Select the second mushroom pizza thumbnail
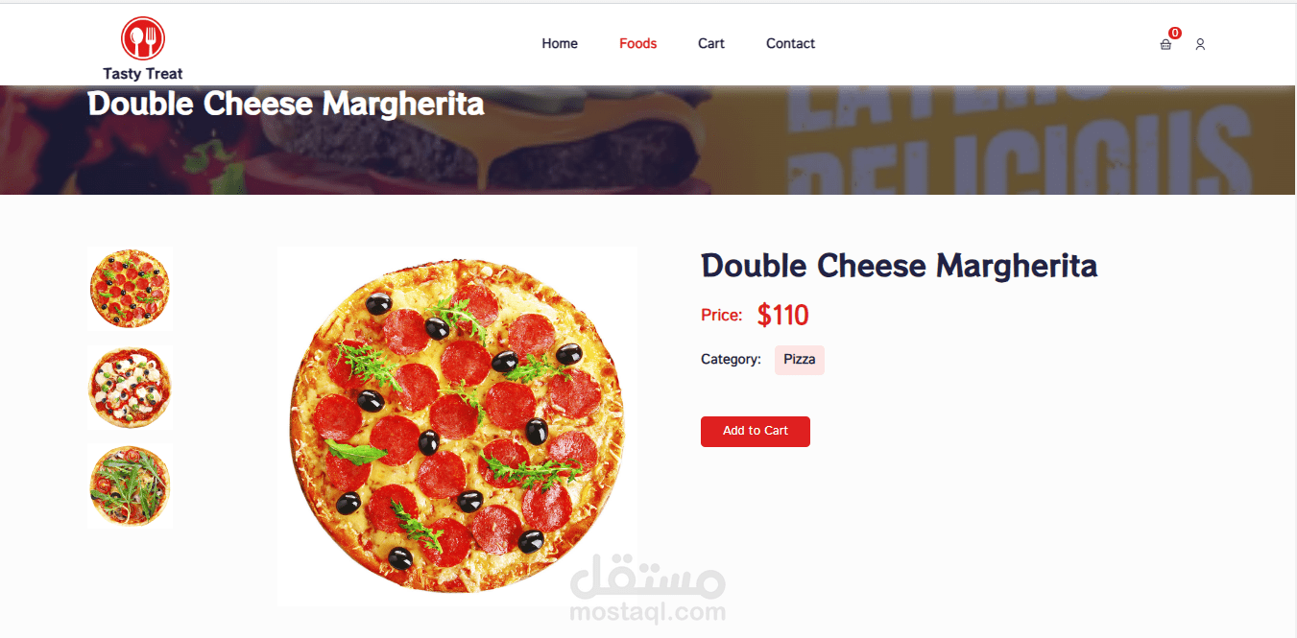The image size is (1297, 638). coord(130,387)
